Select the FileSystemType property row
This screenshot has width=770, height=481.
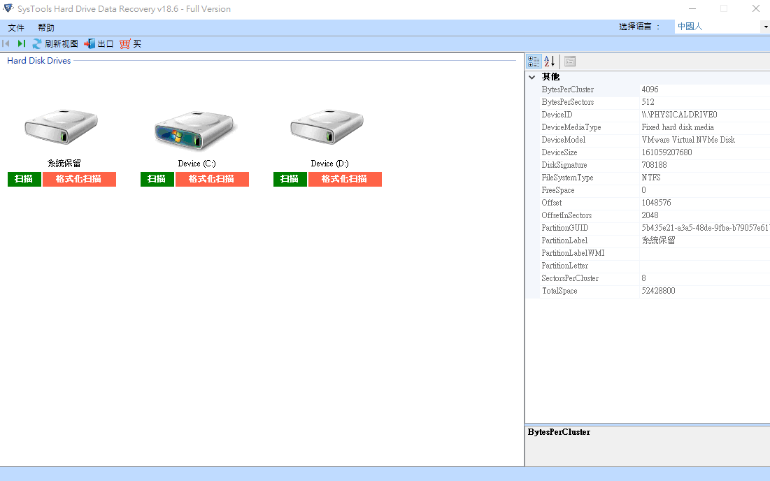tap(655, 178)
